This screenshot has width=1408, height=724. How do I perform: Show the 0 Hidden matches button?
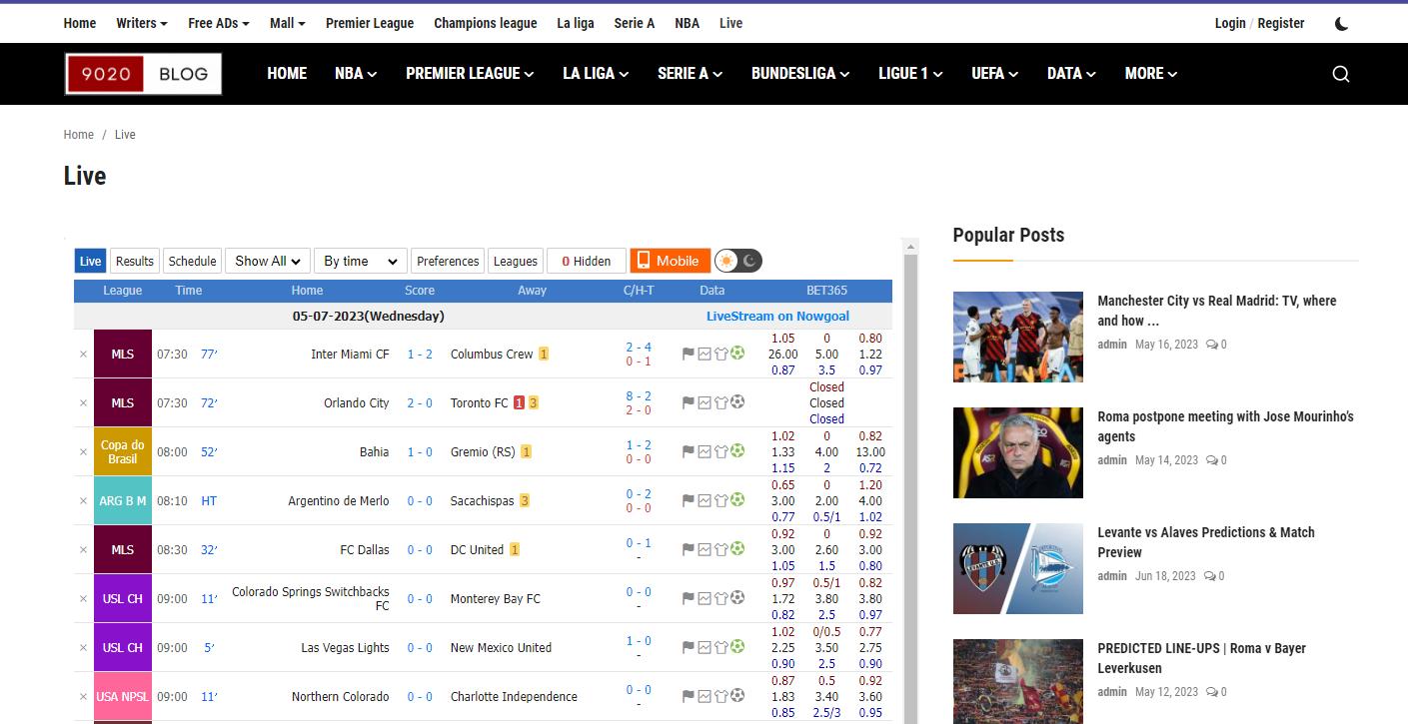(587, 261)
